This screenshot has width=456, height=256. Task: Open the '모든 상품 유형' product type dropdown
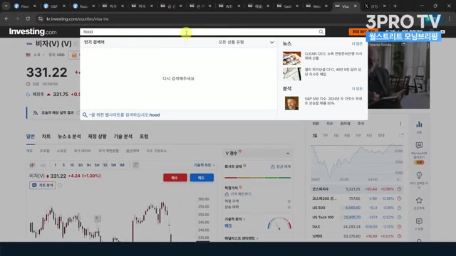point(246,42)
